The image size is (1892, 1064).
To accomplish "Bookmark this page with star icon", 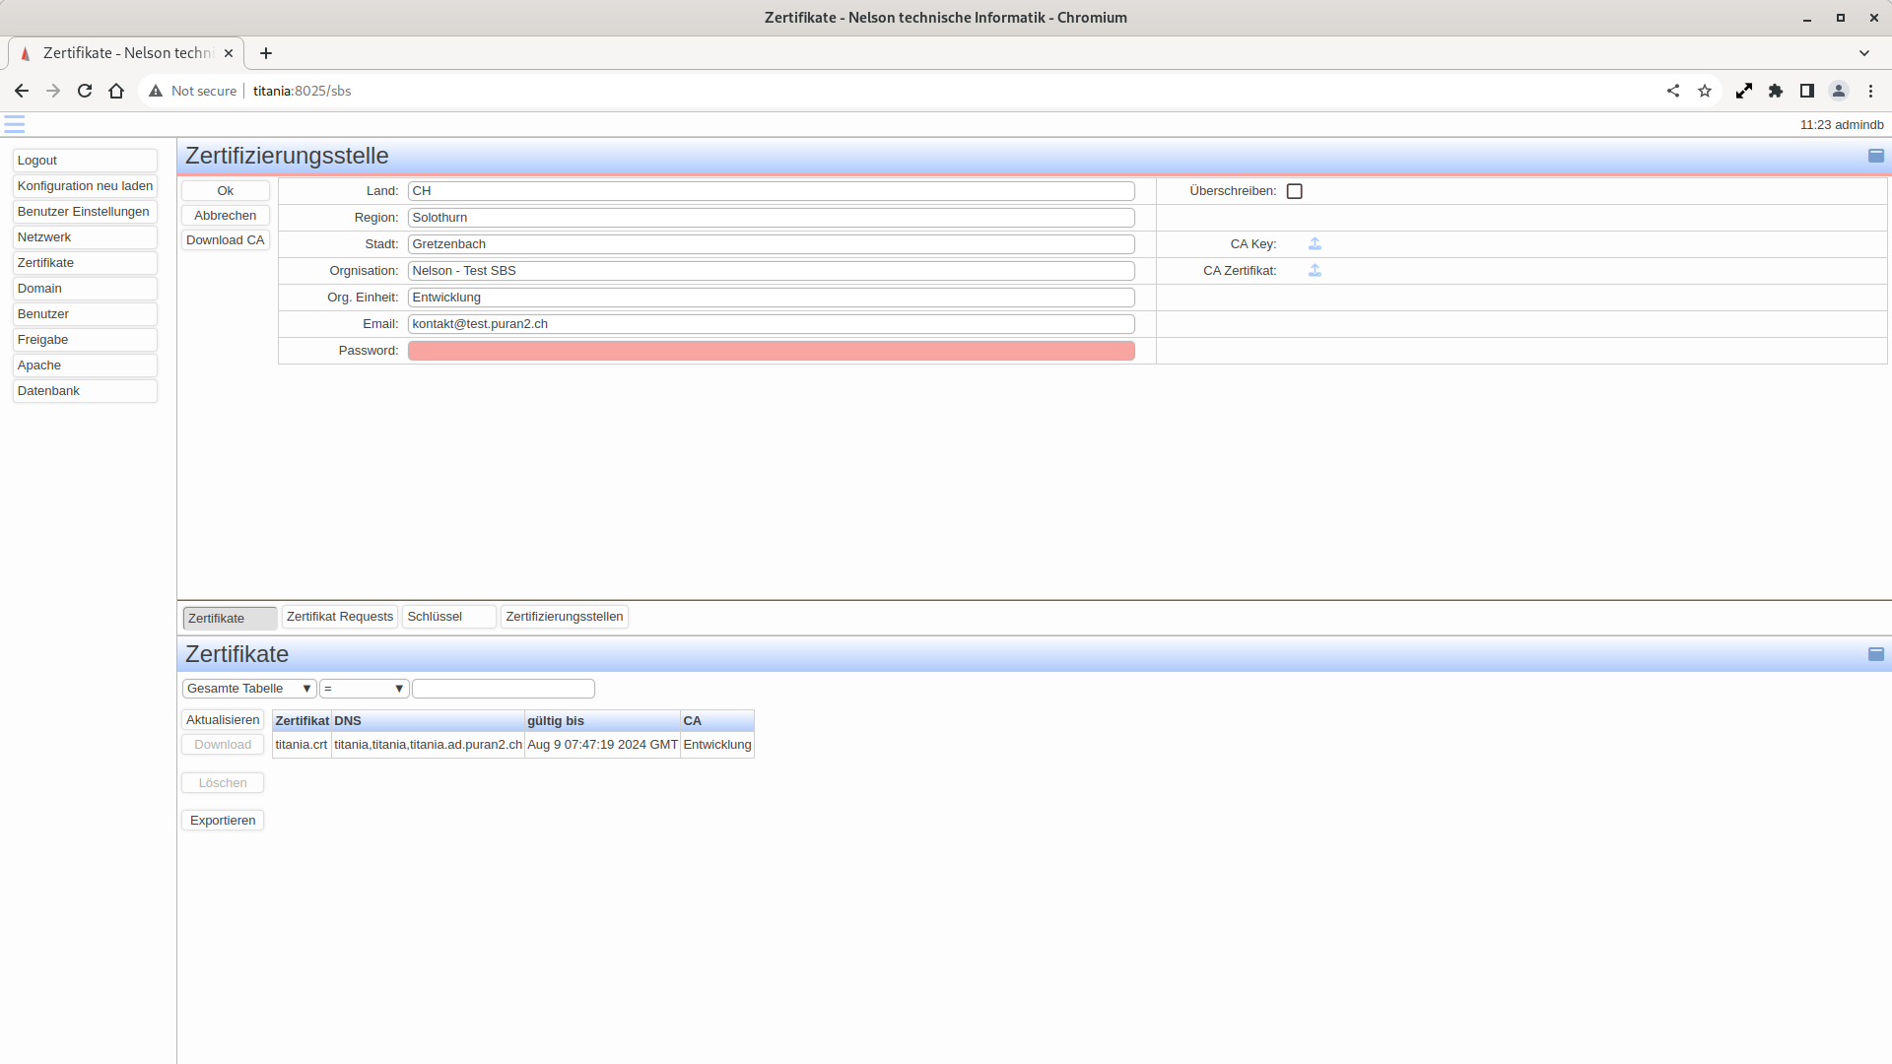I will click(x=1705, y=91).
